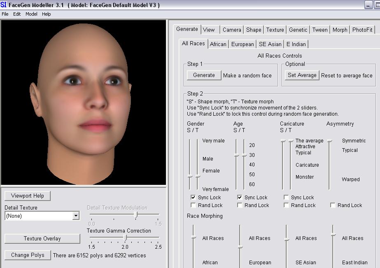Click the 'Symmetric' asymmetry label
Screen dimensions: 380x268
[354, 141]
